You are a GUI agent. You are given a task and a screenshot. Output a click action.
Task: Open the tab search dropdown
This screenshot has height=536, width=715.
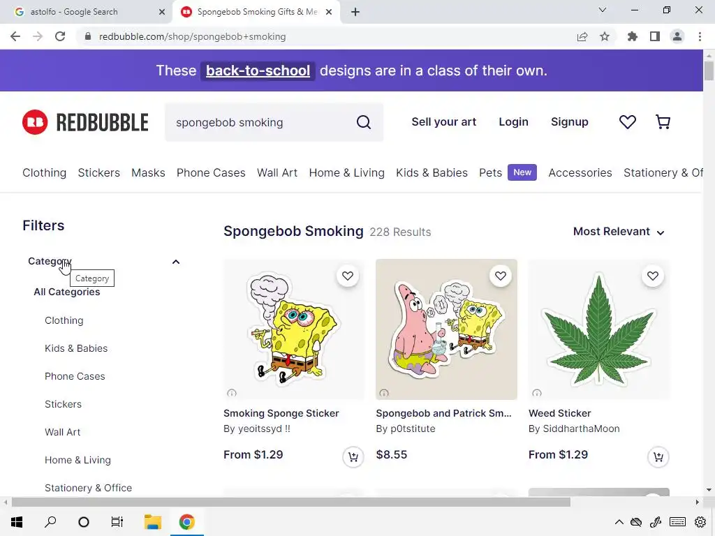603,10
